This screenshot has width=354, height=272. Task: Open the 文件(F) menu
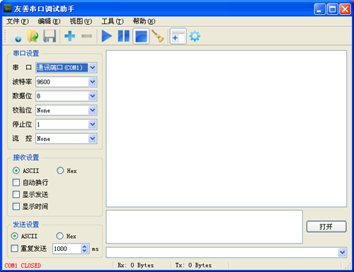click(18, 21)
